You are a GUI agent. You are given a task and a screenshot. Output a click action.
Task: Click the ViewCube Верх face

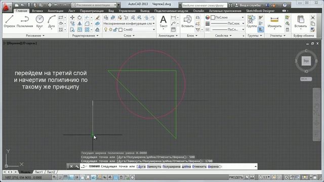click(x=306, y=61)
